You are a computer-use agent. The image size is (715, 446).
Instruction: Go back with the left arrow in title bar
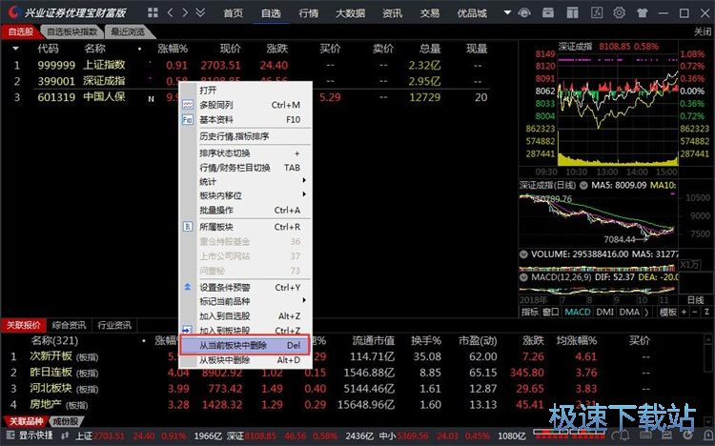pos(170,12)
